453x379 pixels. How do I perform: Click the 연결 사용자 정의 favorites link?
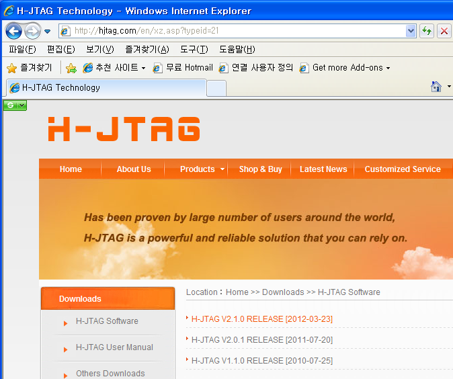point(256,68)
